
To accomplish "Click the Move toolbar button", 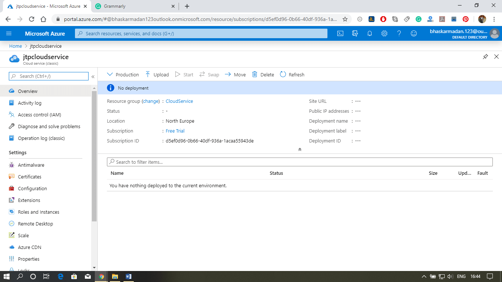I will 235,75.
